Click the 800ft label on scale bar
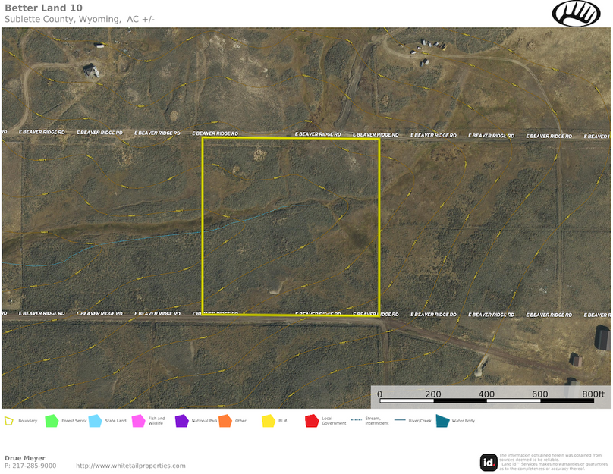This screenshot has height=474, width=613. coord(593,394)
